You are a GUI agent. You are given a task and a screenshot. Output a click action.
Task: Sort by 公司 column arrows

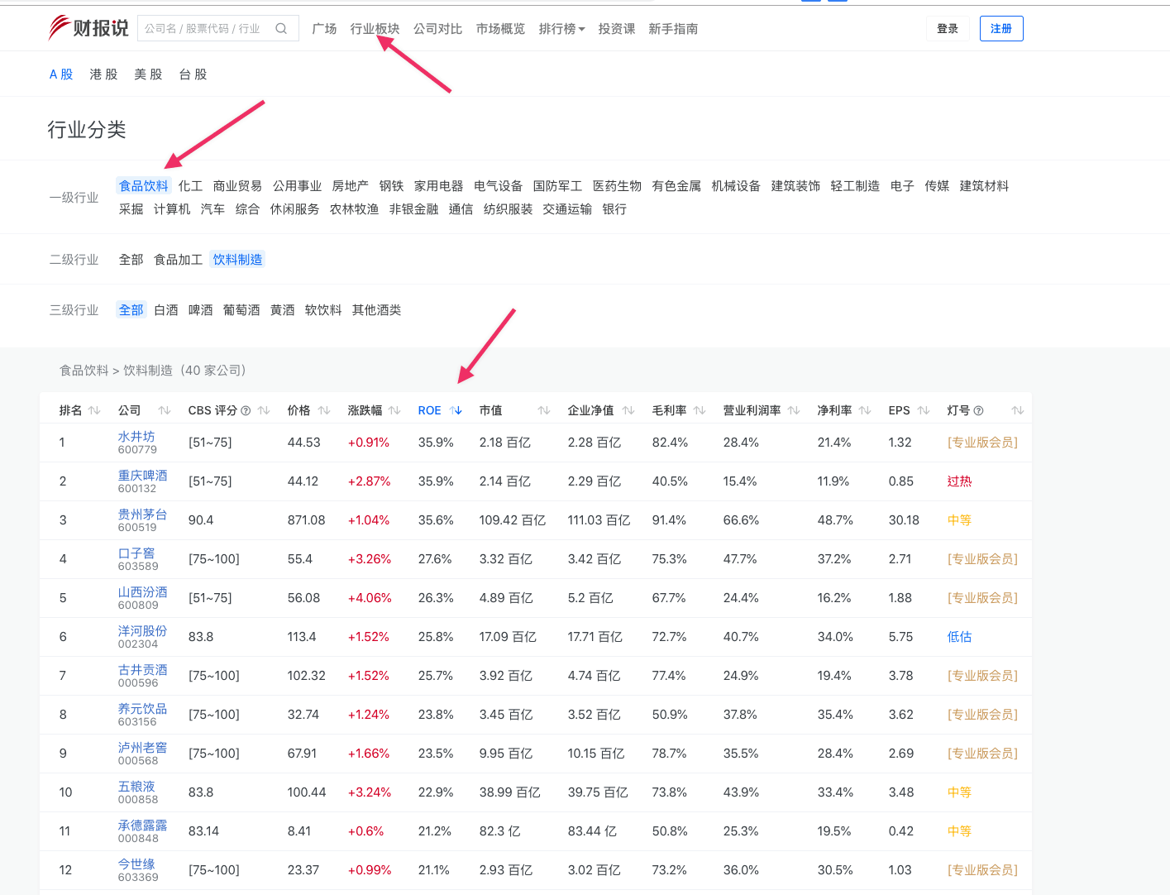click(165, 410)
